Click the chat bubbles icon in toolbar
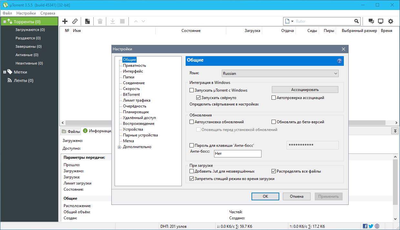The image size is (400, 230). 371,21
